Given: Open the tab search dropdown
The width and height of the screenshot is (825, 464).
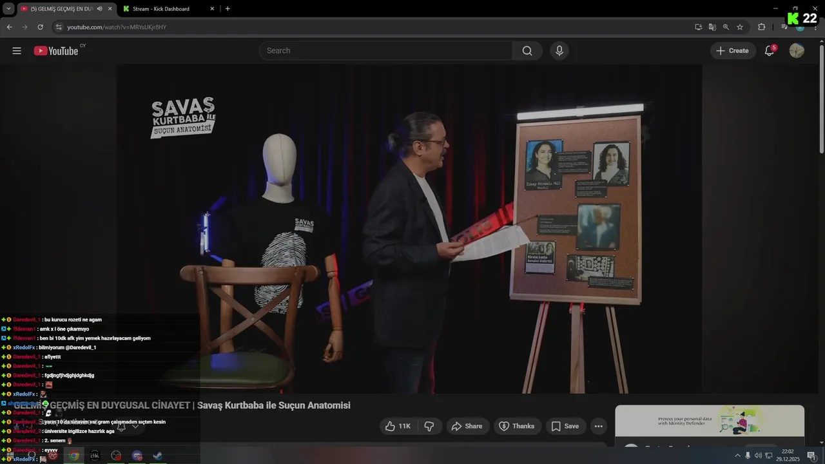Looking at the screenshot, I should [x=8, y=9].
